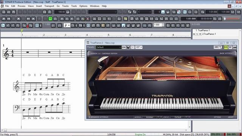Open the Amber module dropdown arrow
Viewport: 242px width, 136px height.
(x=158, y=117)
